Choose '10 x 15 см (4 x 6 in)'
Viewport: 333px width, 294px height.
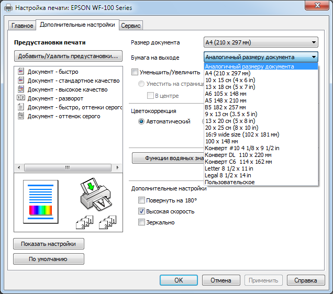[x=261, y=80]
